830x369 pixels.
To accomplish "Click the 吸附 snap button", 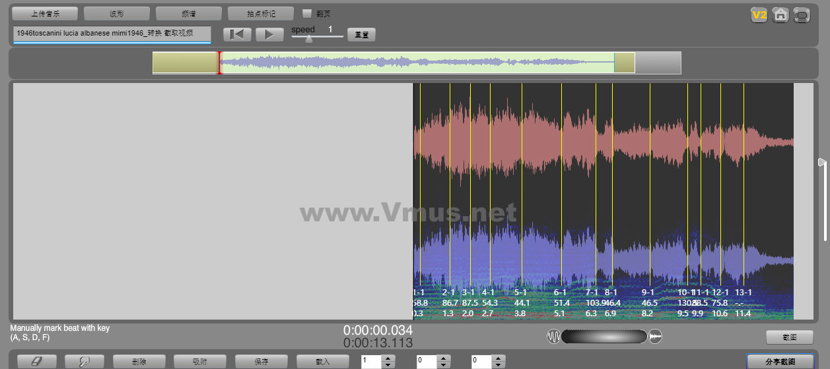I will 200,362.
